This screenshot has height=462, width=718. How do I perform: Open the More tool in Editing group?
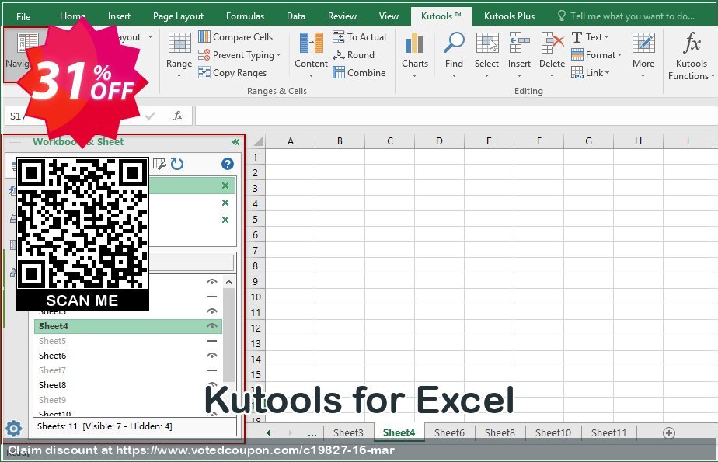pos(643,54)
